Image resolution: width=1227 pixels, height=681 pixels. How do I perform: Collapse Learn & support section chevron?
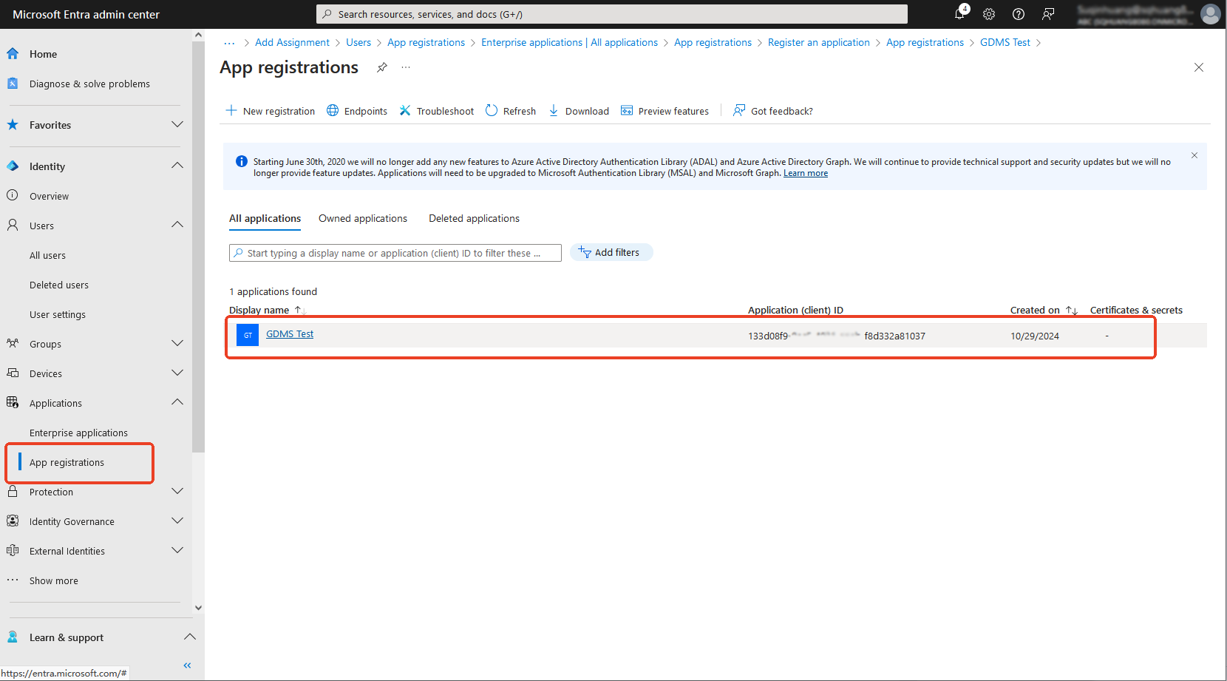(190, 637)
